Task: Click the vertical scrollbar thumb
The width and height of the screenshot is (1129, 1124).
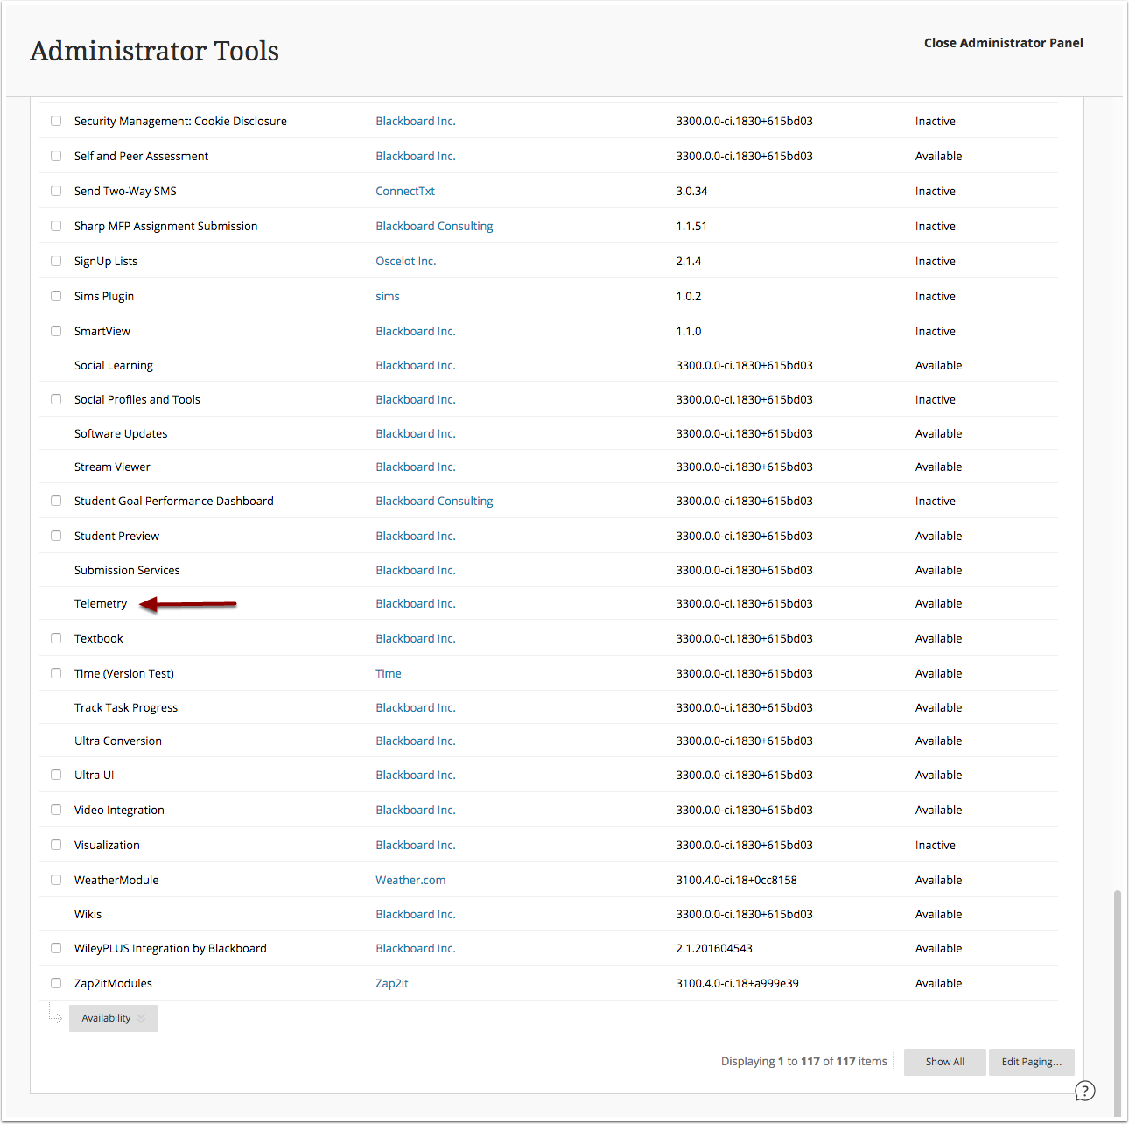Action: point(1116,1004)
